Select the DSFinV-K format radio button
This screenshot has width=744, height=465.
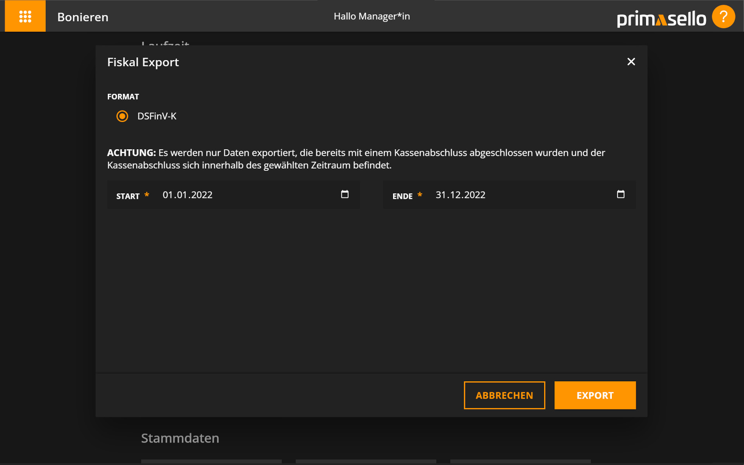pos(122,116)
